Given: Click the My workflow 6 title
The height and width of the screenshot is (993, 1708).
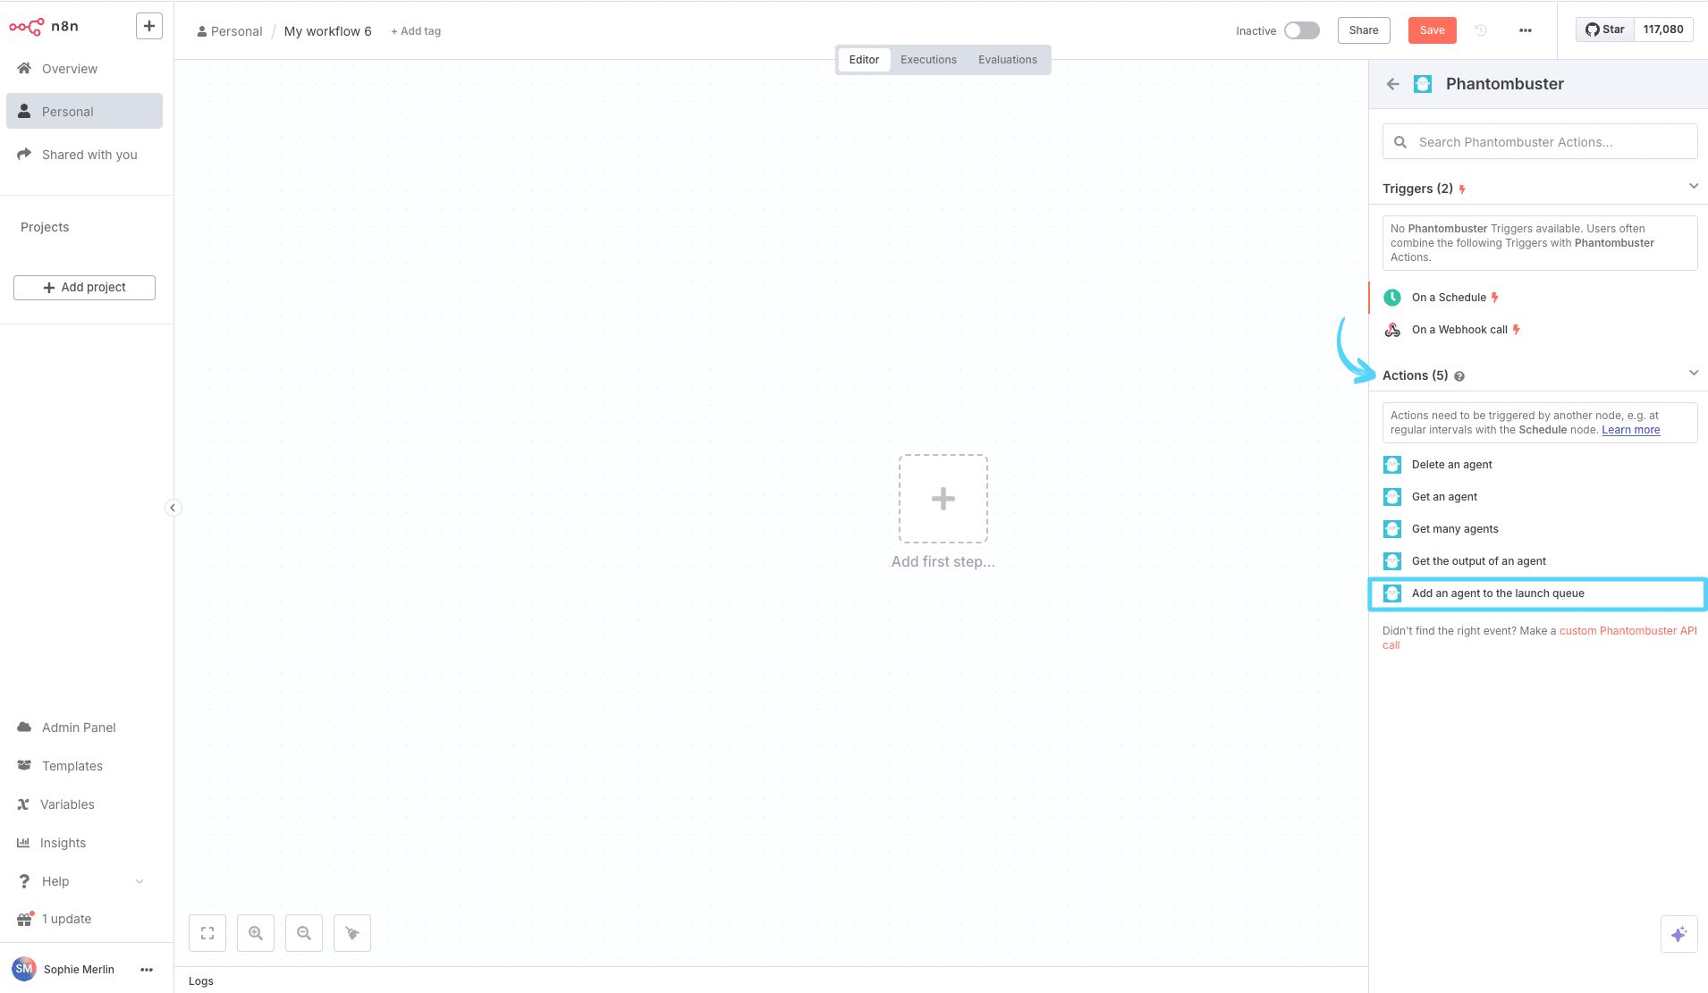Looking at the screenshot, I should point(327,31).
